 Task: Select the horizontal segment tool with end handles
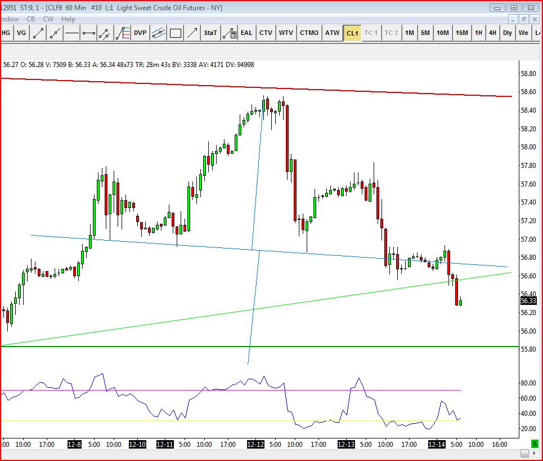pyautogui.click(x=89, y=33)
